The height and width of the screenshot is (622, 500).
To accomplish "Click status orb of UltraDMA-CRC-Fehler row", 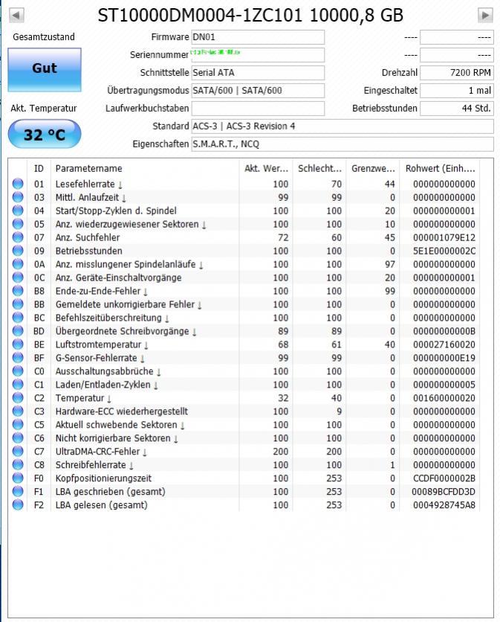I will pyautogui.click(x=18, y=451).
